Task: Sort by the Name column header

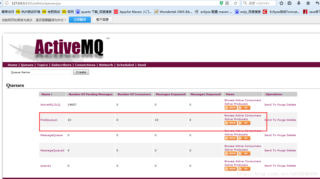Action: pyautogui.click(x=47, y=94)
